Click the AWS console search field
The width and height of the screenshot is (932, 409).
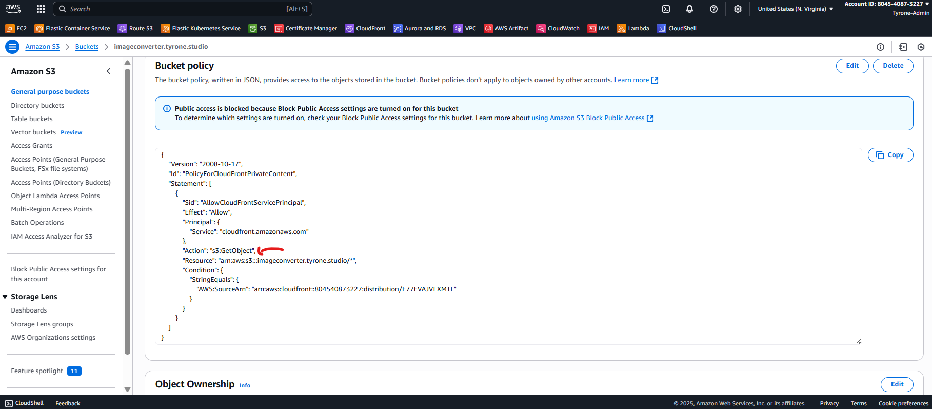point(182,9)
